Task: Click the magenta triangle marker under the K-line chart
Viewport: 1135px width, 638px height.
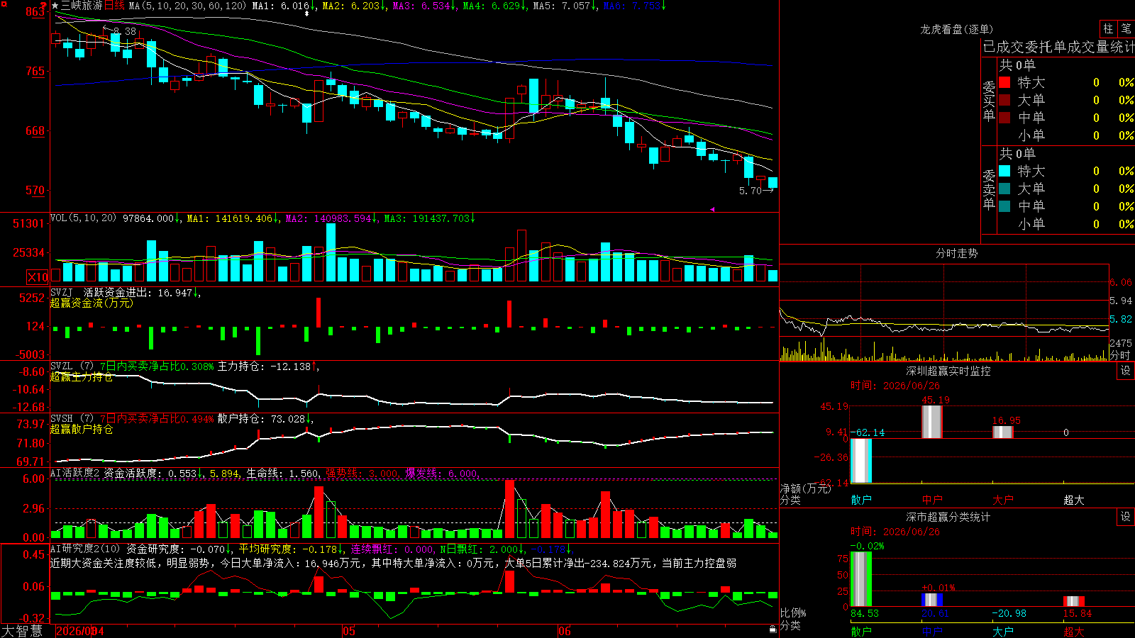Action: 712,209
